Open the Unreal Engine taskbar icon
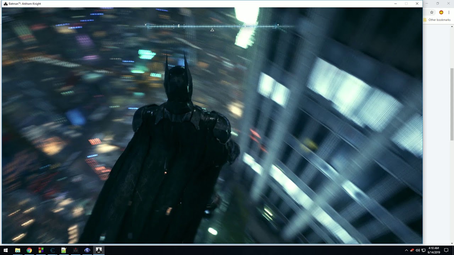The width and height of the screenshot is (454, 255). coord(87,250)
